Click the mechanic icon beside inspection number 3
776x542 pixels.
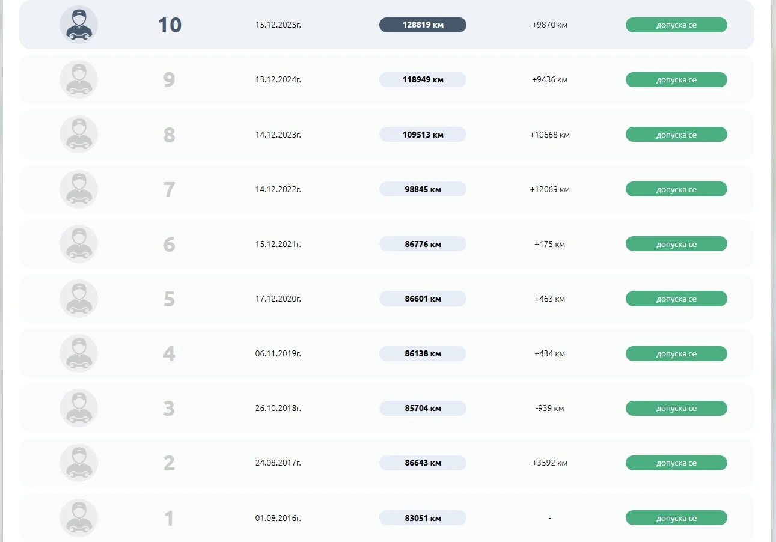tap(79, 408)
